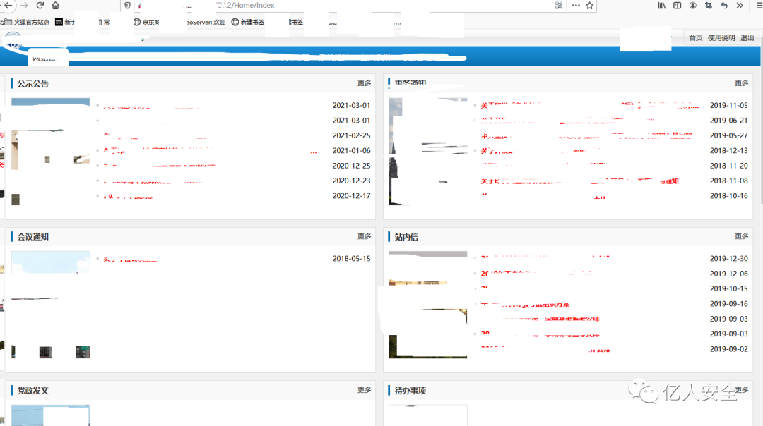The width and height of the screenshot is (763, 426).
Task: Go to 首页 in the site header
Action: pyautogui.click(x=695, y=38)
